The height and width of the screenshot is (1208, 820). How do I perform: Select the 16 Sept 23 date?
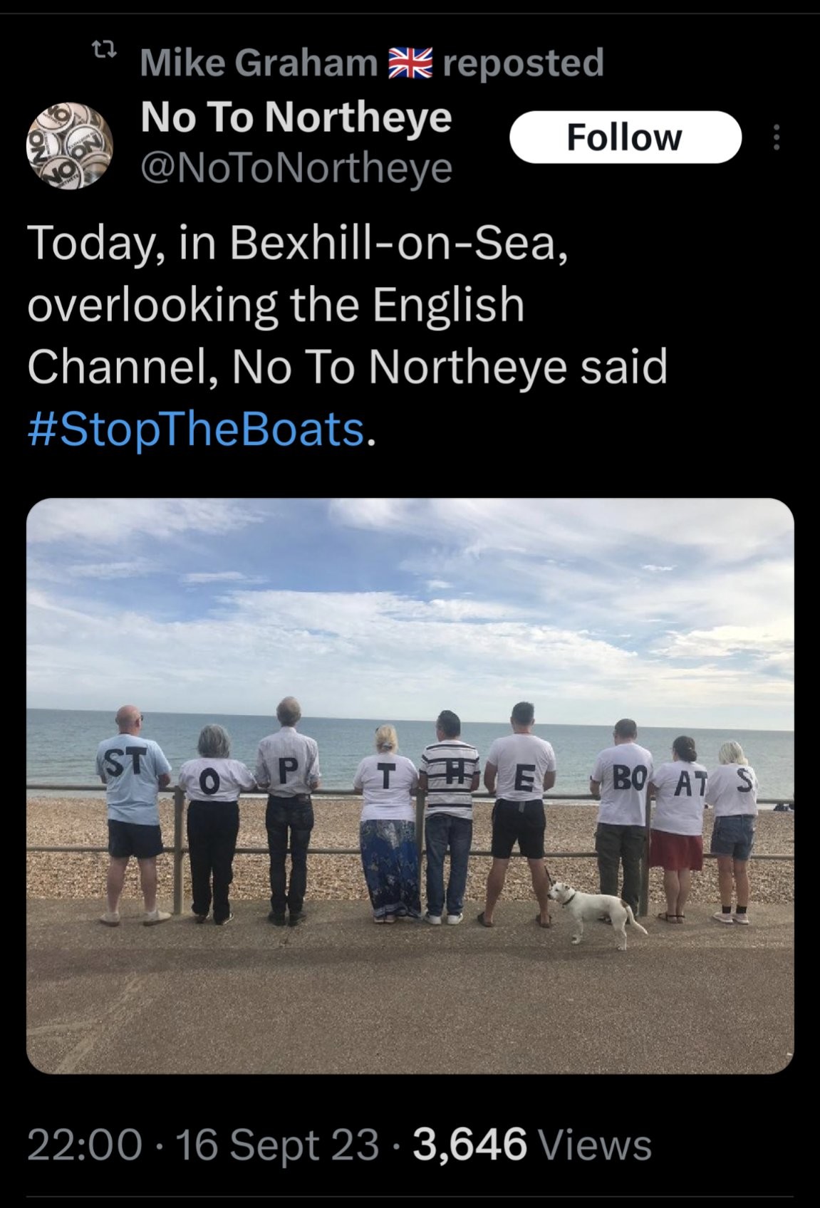click(277, 1145)
